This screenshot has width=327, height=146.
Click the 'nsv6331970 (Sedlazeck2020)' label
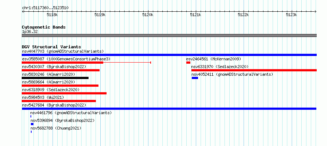(220, 67)
